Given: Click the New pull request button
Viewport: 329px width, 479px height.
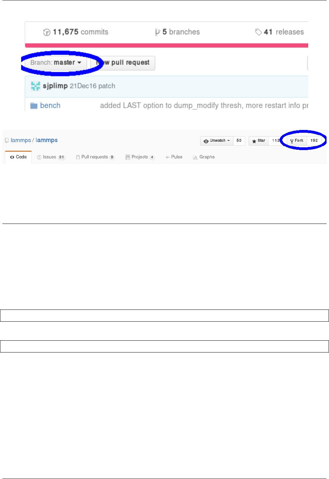Looking at the screenshot, I should [123, 63].
